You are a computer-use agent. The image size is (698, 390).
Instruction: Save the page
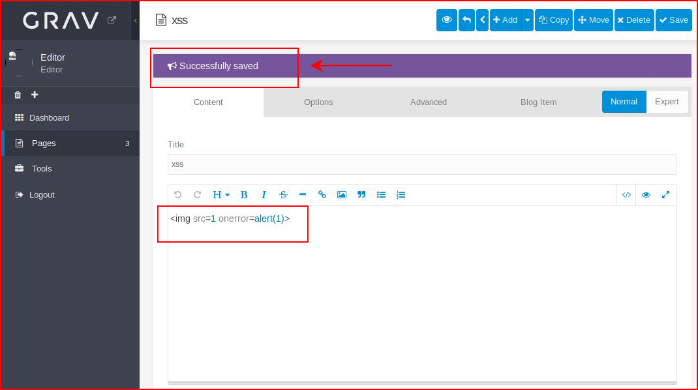[673, 20]
